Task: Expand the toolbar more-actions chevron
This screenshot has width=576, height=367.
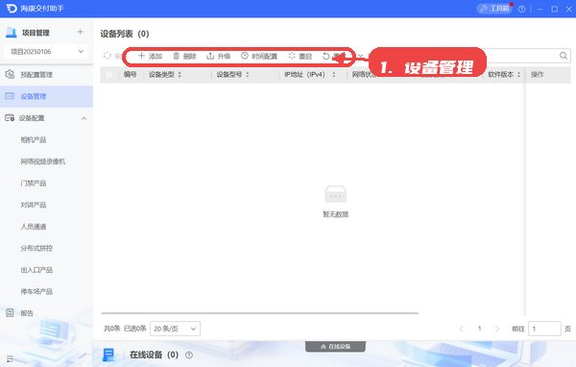Action: [x=360, y=56]
